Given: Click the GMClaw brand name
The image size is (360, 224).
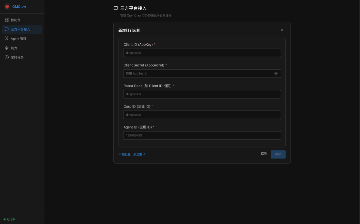Looking at the screenshot, I should click(19, 7).
